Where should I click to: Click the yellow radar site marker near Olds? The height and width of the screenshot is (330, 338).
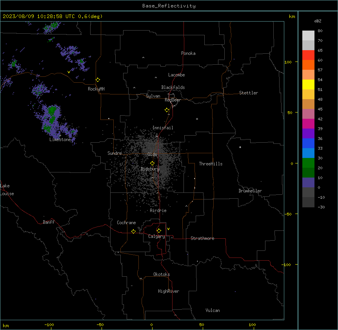click(x=152, y=163)
